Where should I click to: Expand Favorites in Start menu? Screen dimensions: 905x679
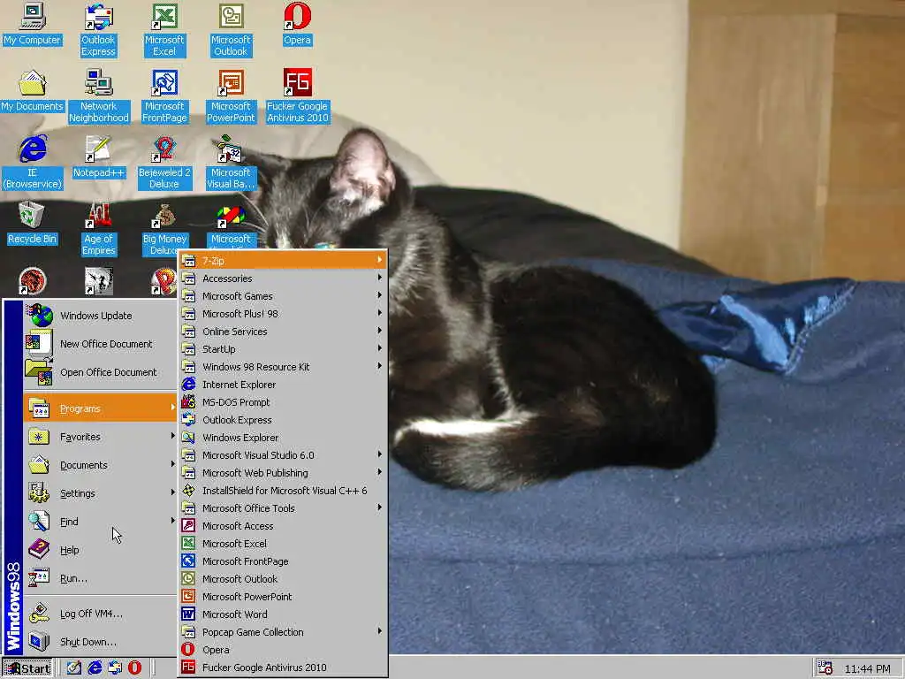[100, 437]
